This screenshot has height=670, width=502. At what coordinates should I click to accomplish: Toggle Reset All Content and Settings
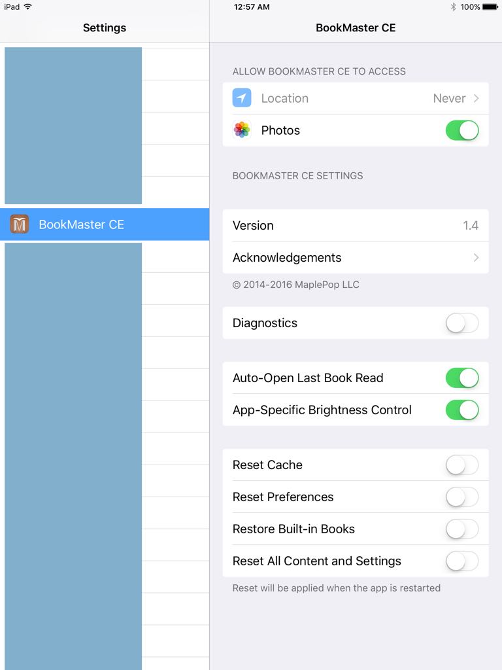point(462,561)
